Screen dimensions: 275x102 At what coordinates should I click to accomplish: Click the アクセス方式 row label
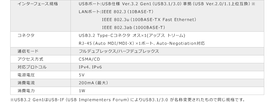coord(30,59)
